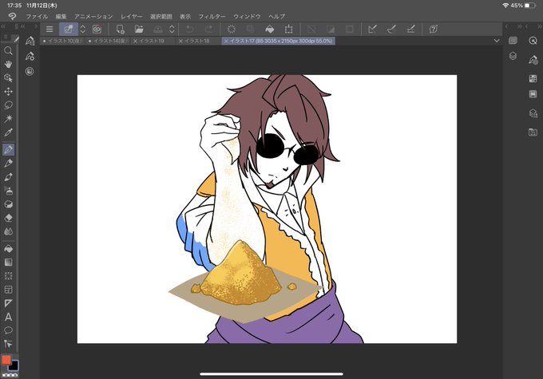Select the Text tool
Screen dimensions: 543x379
[8, 317]
